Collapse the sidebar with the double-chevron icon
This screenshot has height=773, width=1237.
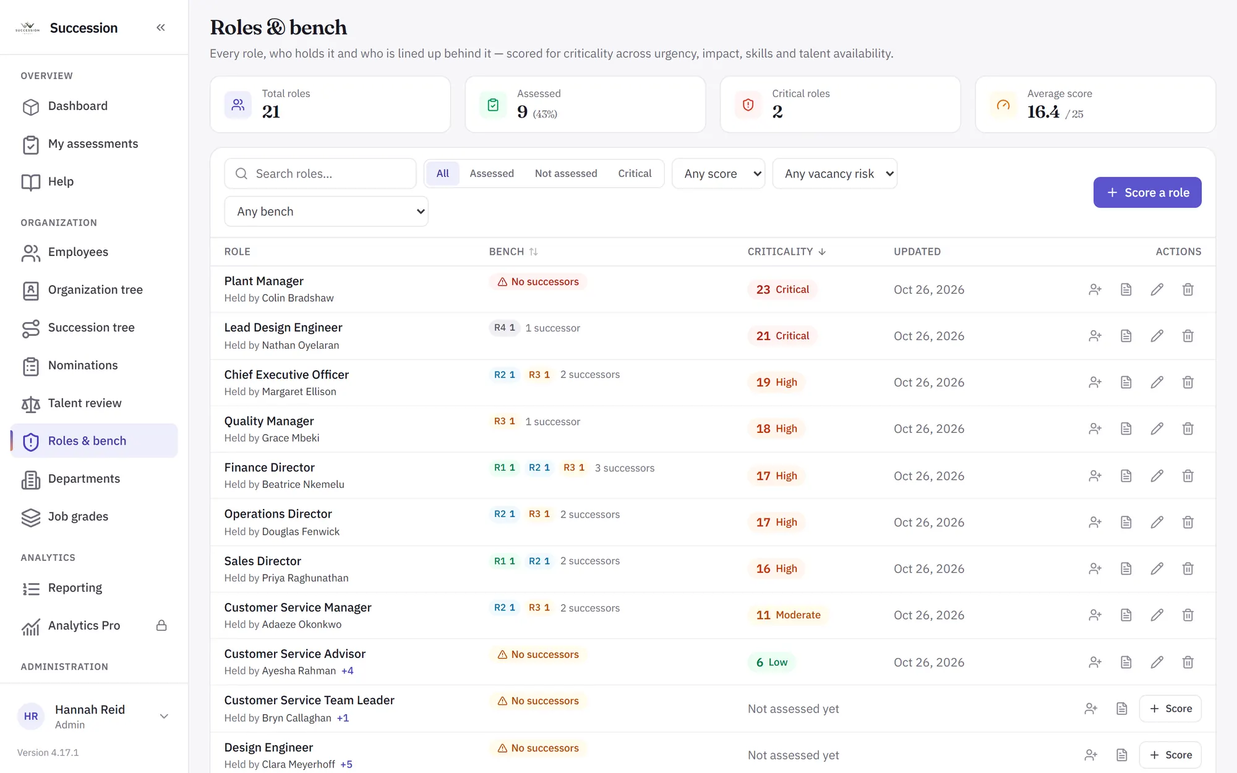tap(161, 27)
